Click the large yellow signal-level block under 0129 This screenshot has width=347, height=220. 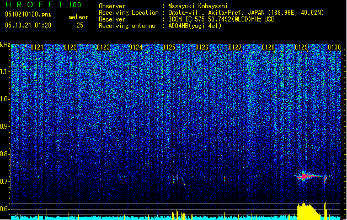309,211
